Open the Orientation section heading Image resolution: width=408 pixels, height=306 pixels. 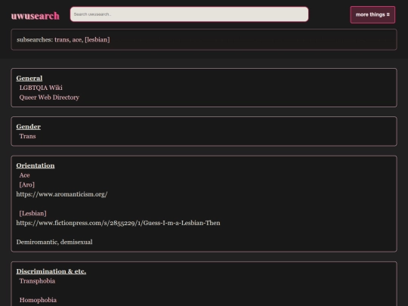(36, 165)
